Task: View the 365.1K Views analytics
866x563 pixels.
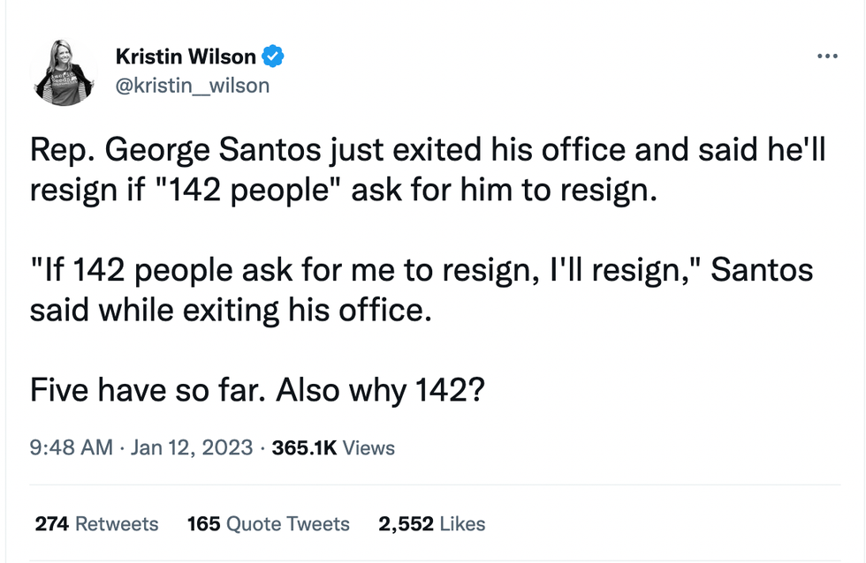Action: [x=334, y=447]
